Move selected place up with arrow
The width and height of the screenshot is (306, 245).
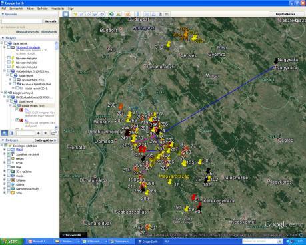pos(39,133)
